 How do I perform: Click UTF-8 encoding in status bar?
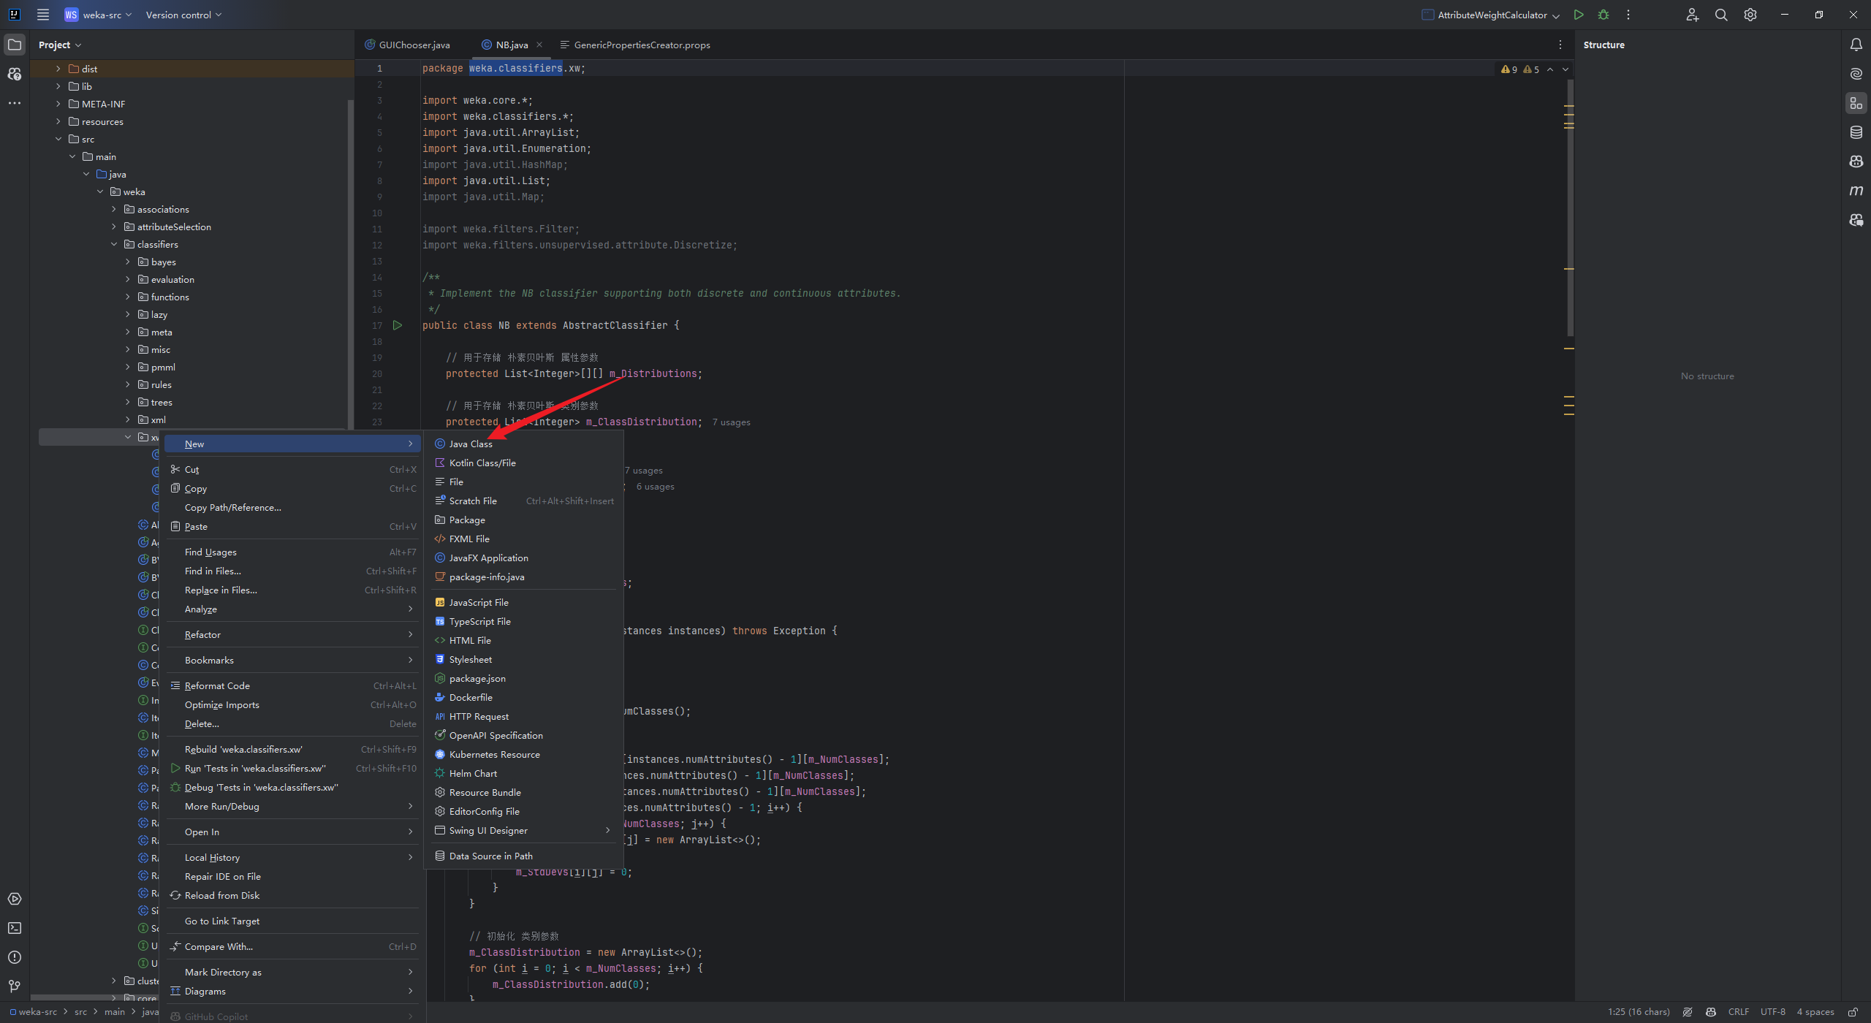click(1772, 1012)
